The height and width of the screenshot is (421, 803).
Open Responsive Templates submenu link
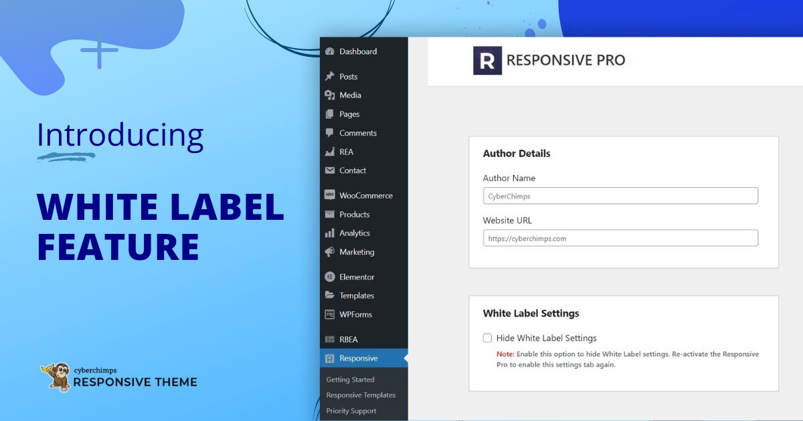click(361, 395)
